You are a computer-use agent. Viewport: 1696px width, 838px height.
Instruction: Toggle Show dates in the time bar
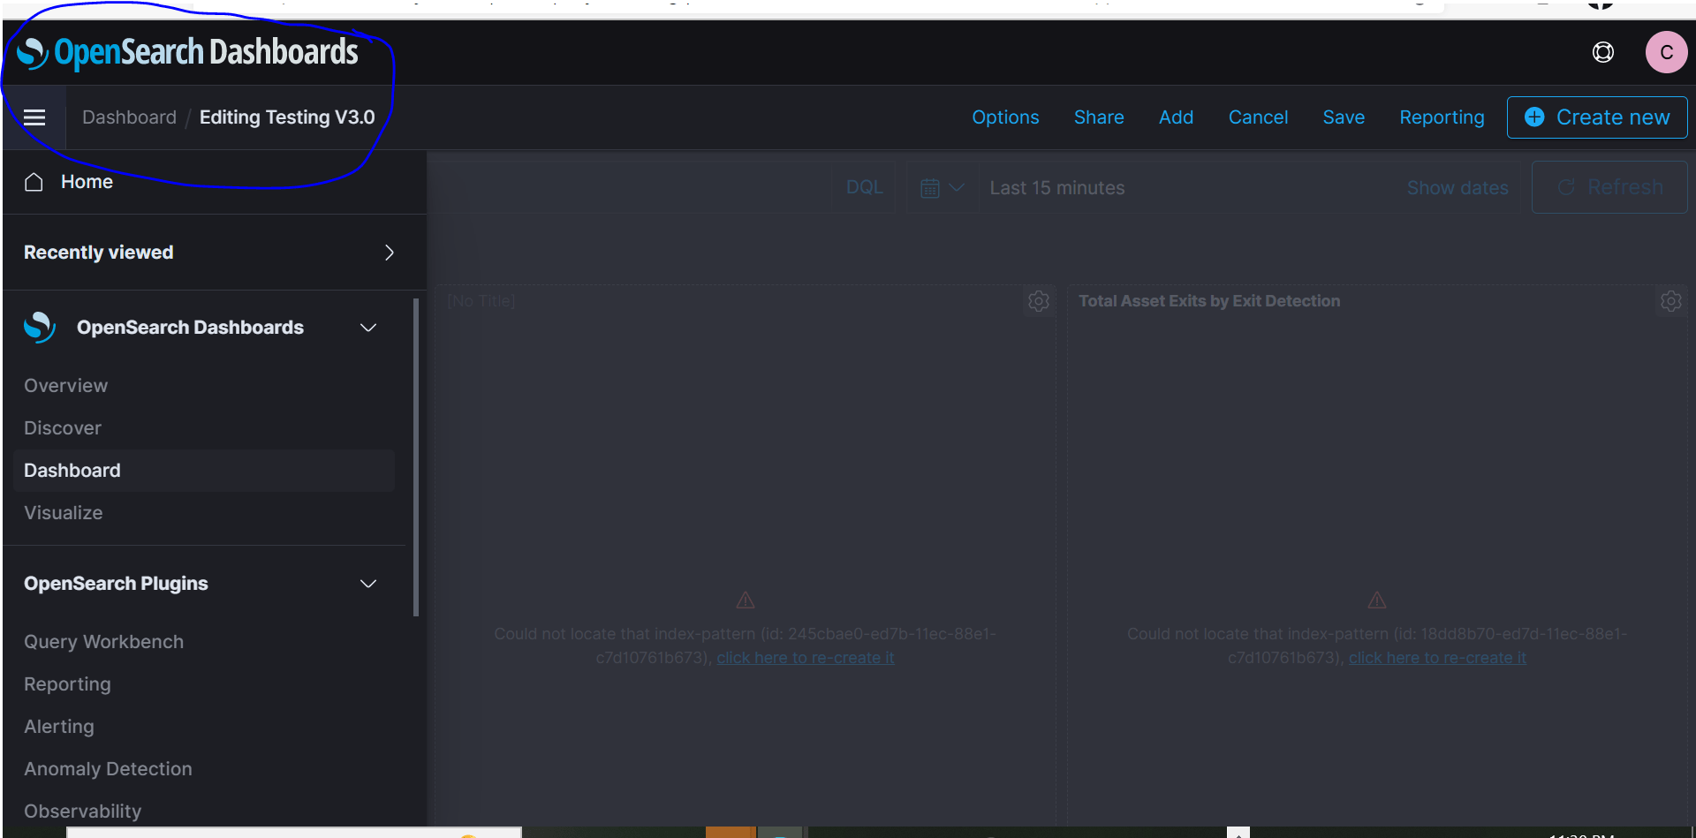pos(1457,187)
